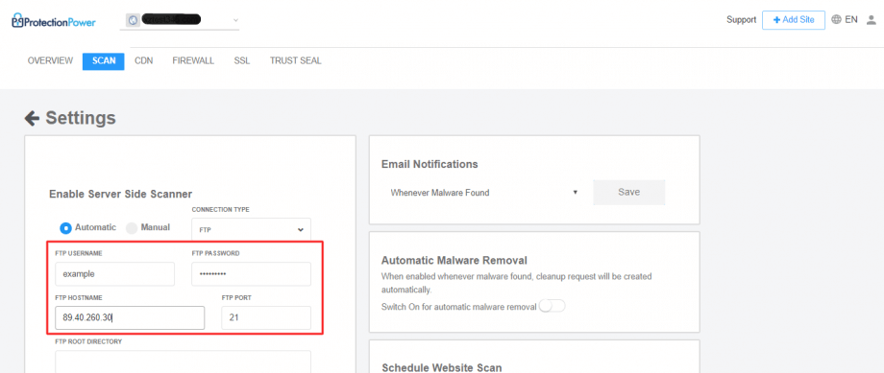Screen dimensions: 884x373
Task: Click the Email Notifications Save button
Action: click(629, 193)
